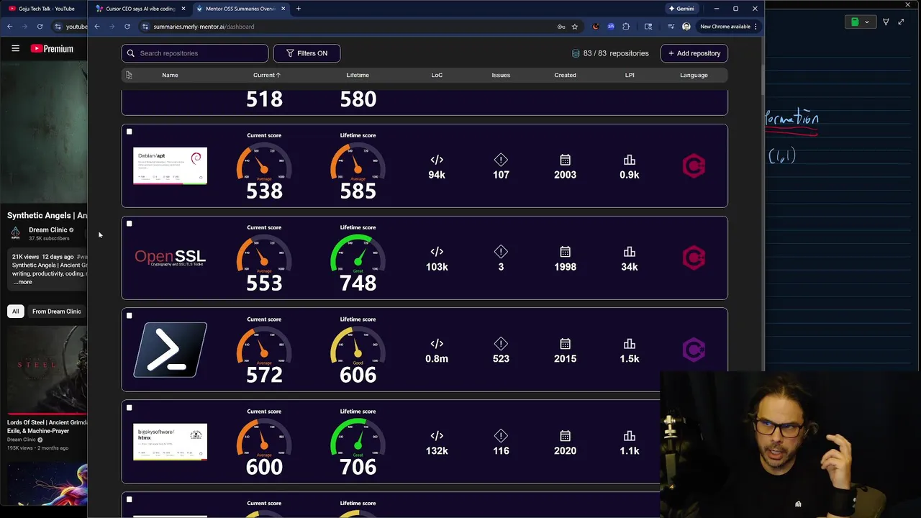This screenshot has height=518, width=921.
Task: Sort by the Name column header
Action: 170,75
